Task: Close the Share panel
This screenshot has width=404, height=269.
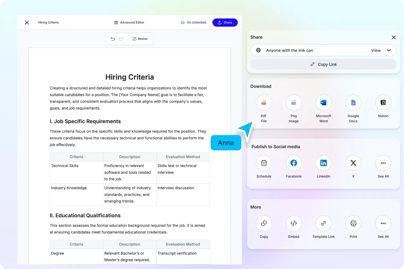Action: 394,37
